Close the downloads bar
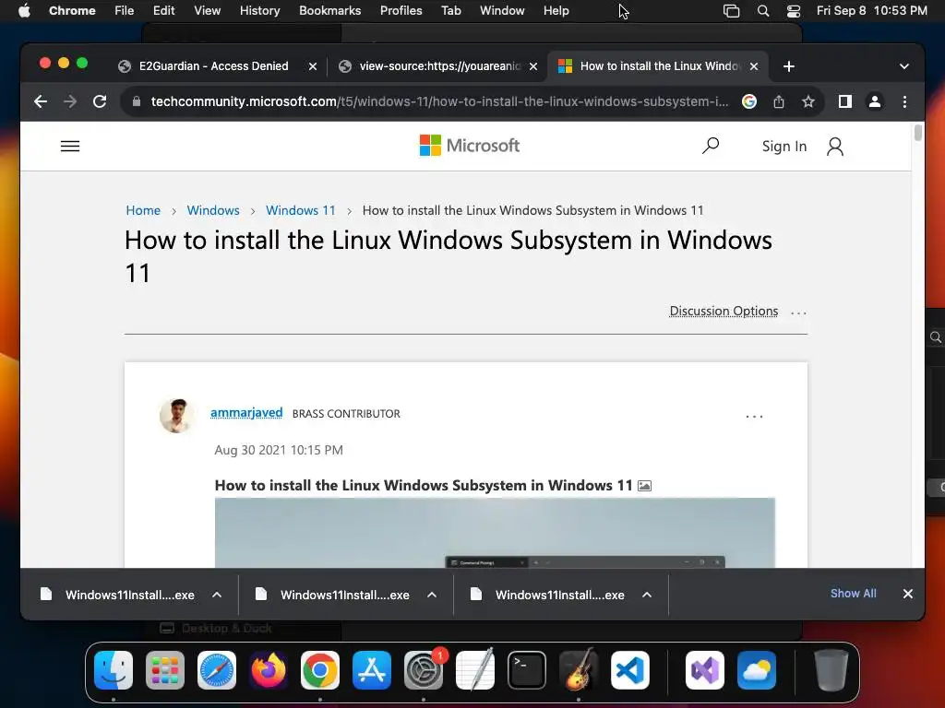The height and width of the screenshot is (708, 945). click(908, 594)
